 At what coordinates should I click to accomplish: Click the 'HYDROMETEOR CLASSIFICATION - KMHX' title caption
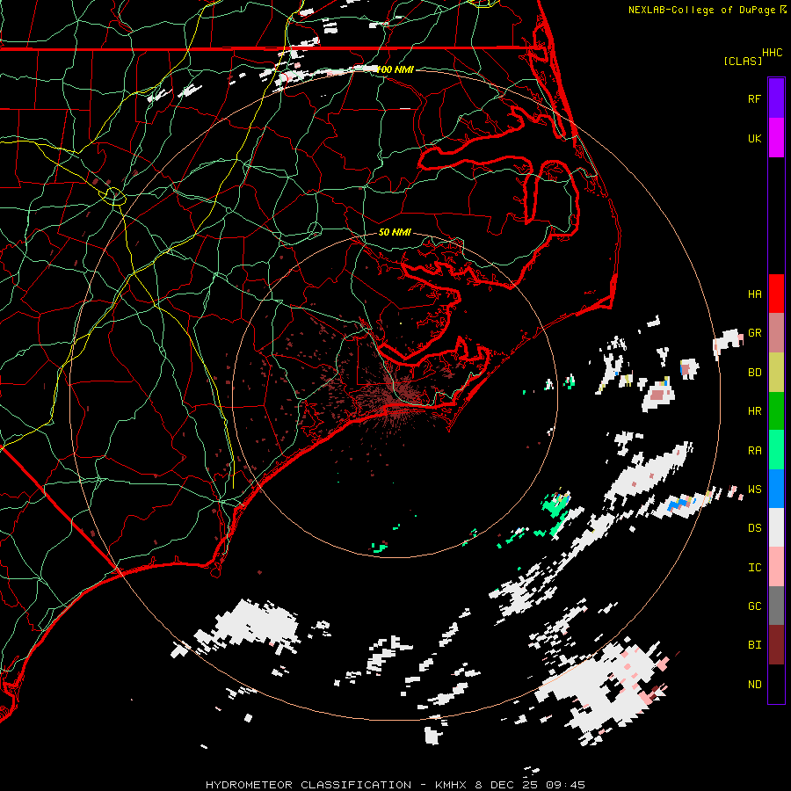click(336, 785)
